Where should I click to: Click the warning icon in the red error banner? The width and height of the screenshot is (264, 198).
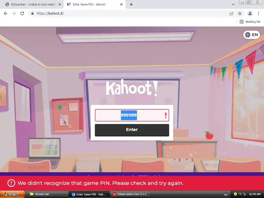[11, 183]
